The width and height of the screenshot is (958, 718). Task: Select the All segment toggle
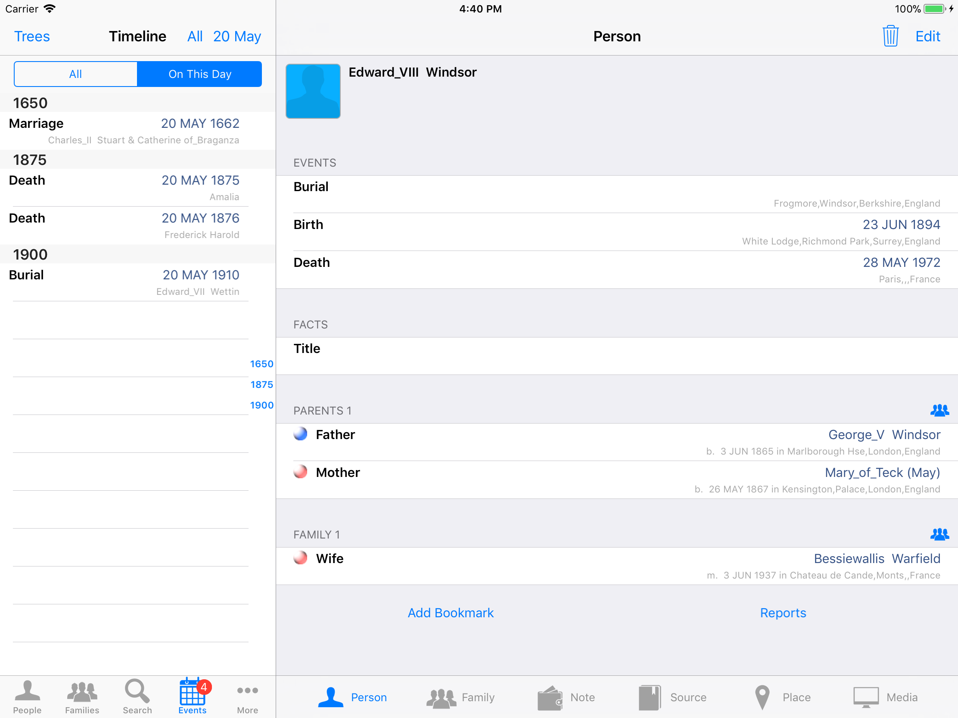point(76,74)
